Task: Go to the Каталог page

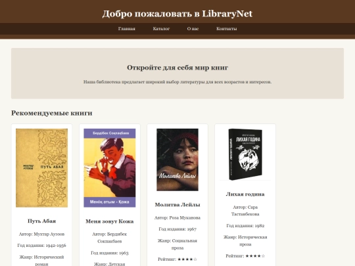Action: [x=161, y=29]
